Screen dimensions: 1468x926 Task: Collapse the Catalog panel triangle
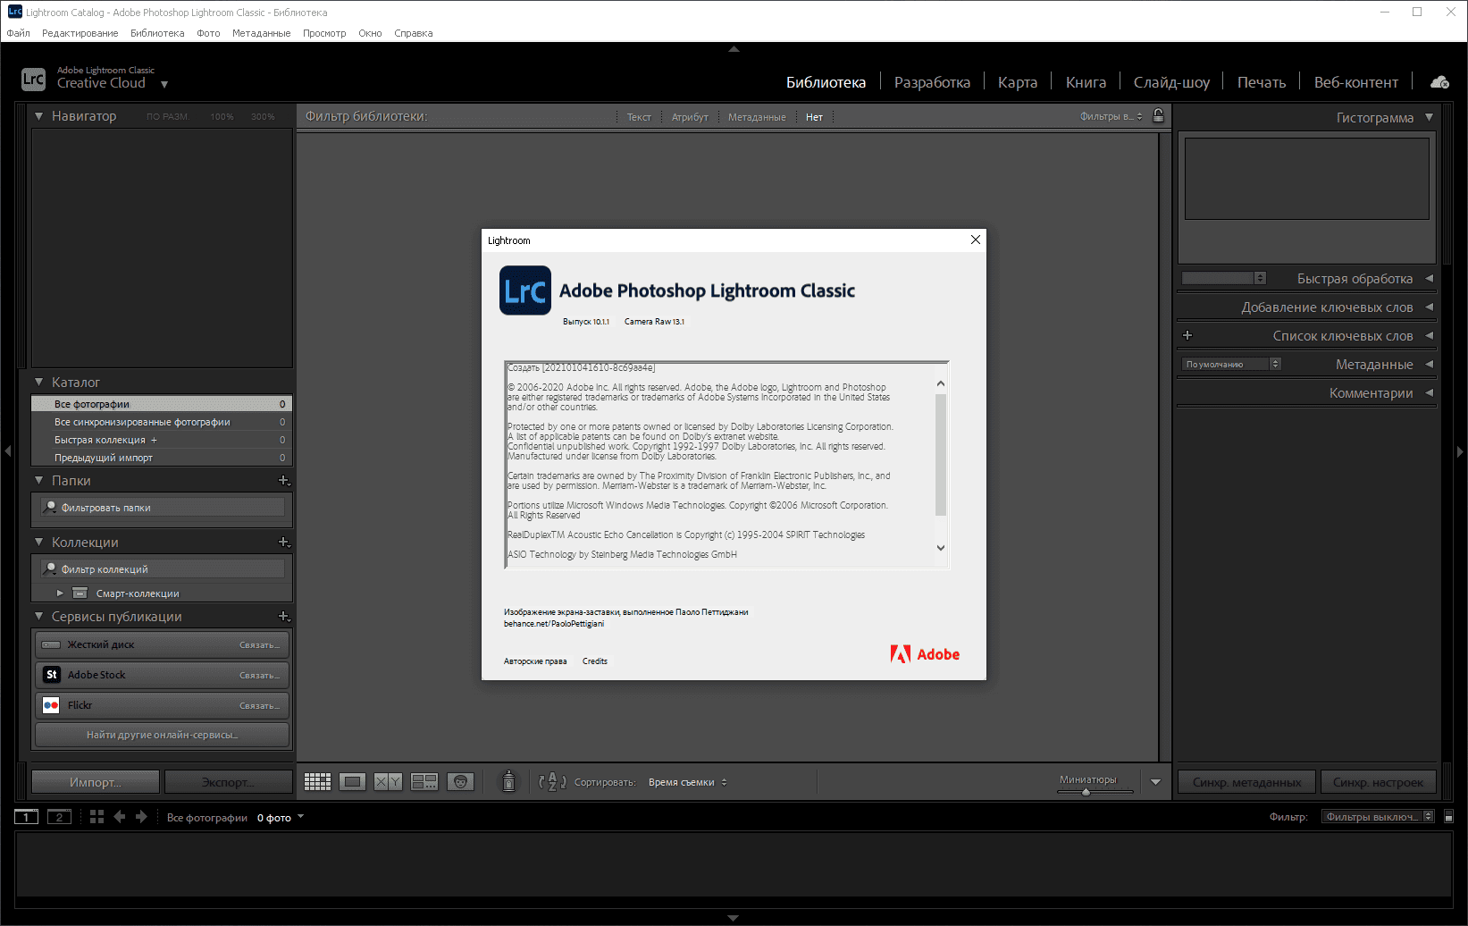(x=38, y=383)
